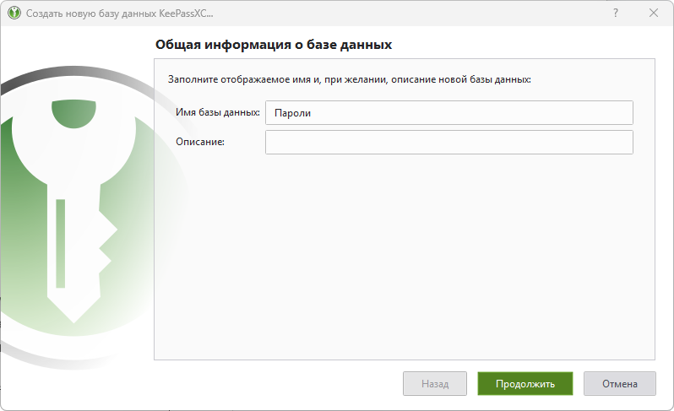674x411 pixels.
Task: Click the semicircle hole in the key head
Action: (74, 112)
